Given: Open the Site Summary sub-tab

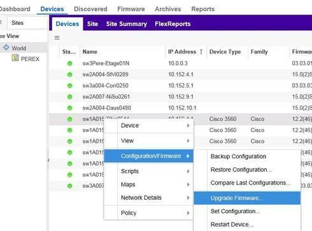Looking at the screenshot, I should pyautogui.click(x=127, y=24).
